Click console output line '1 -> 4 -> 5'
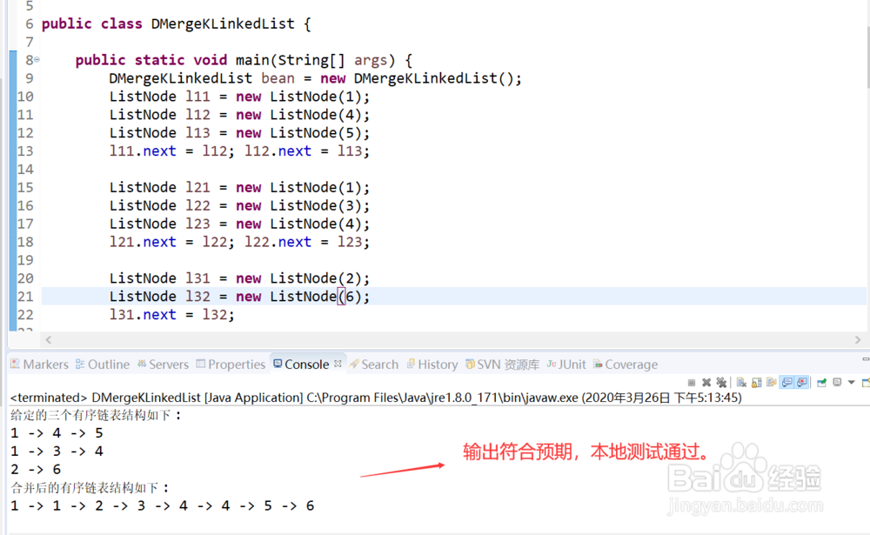 tap(57, 433)
